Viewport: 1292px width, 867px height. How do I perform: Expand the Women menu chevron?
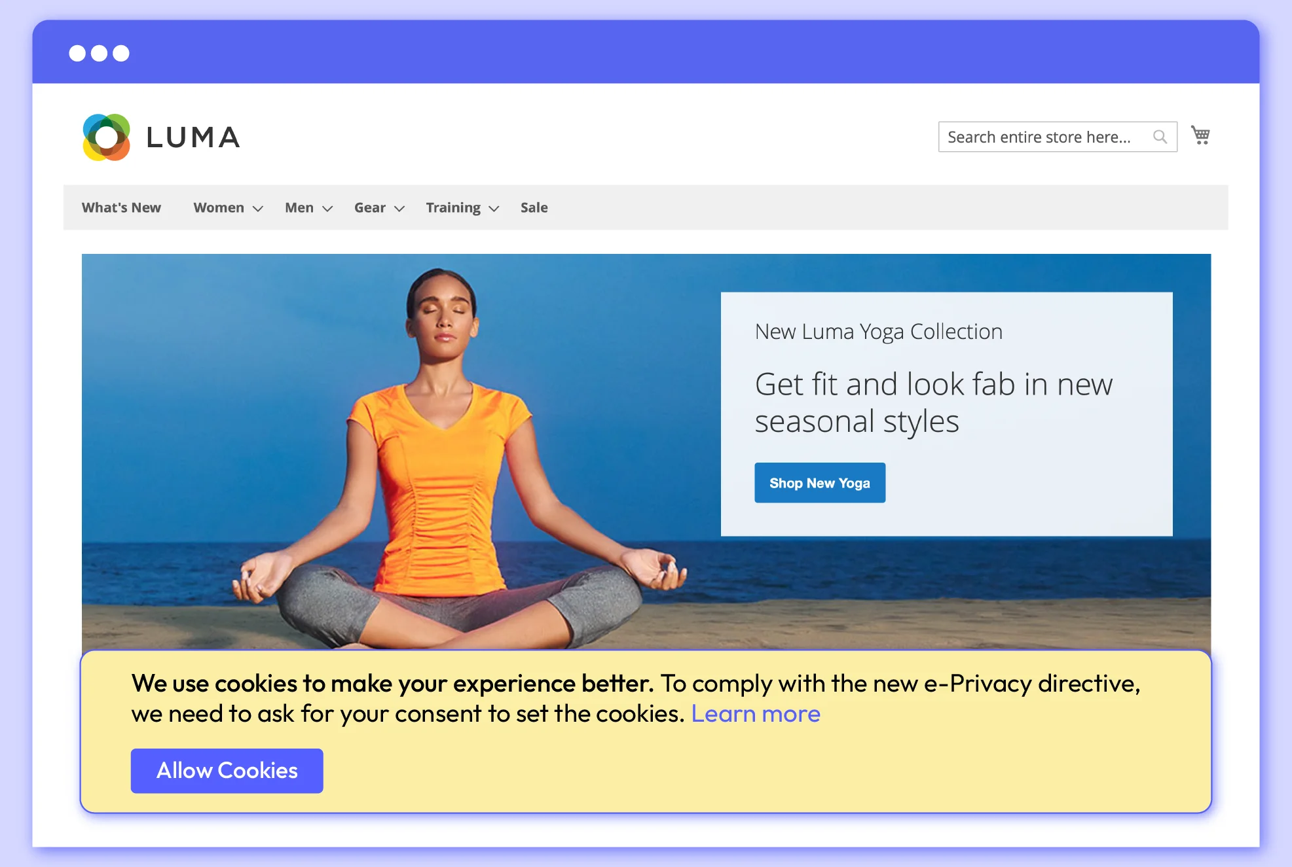[258, 209]
